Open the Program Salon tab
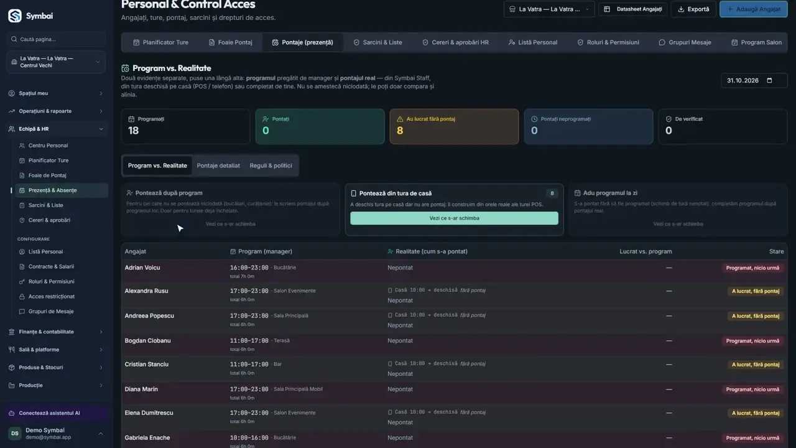796x448 pixels. (x=756, y=42)
